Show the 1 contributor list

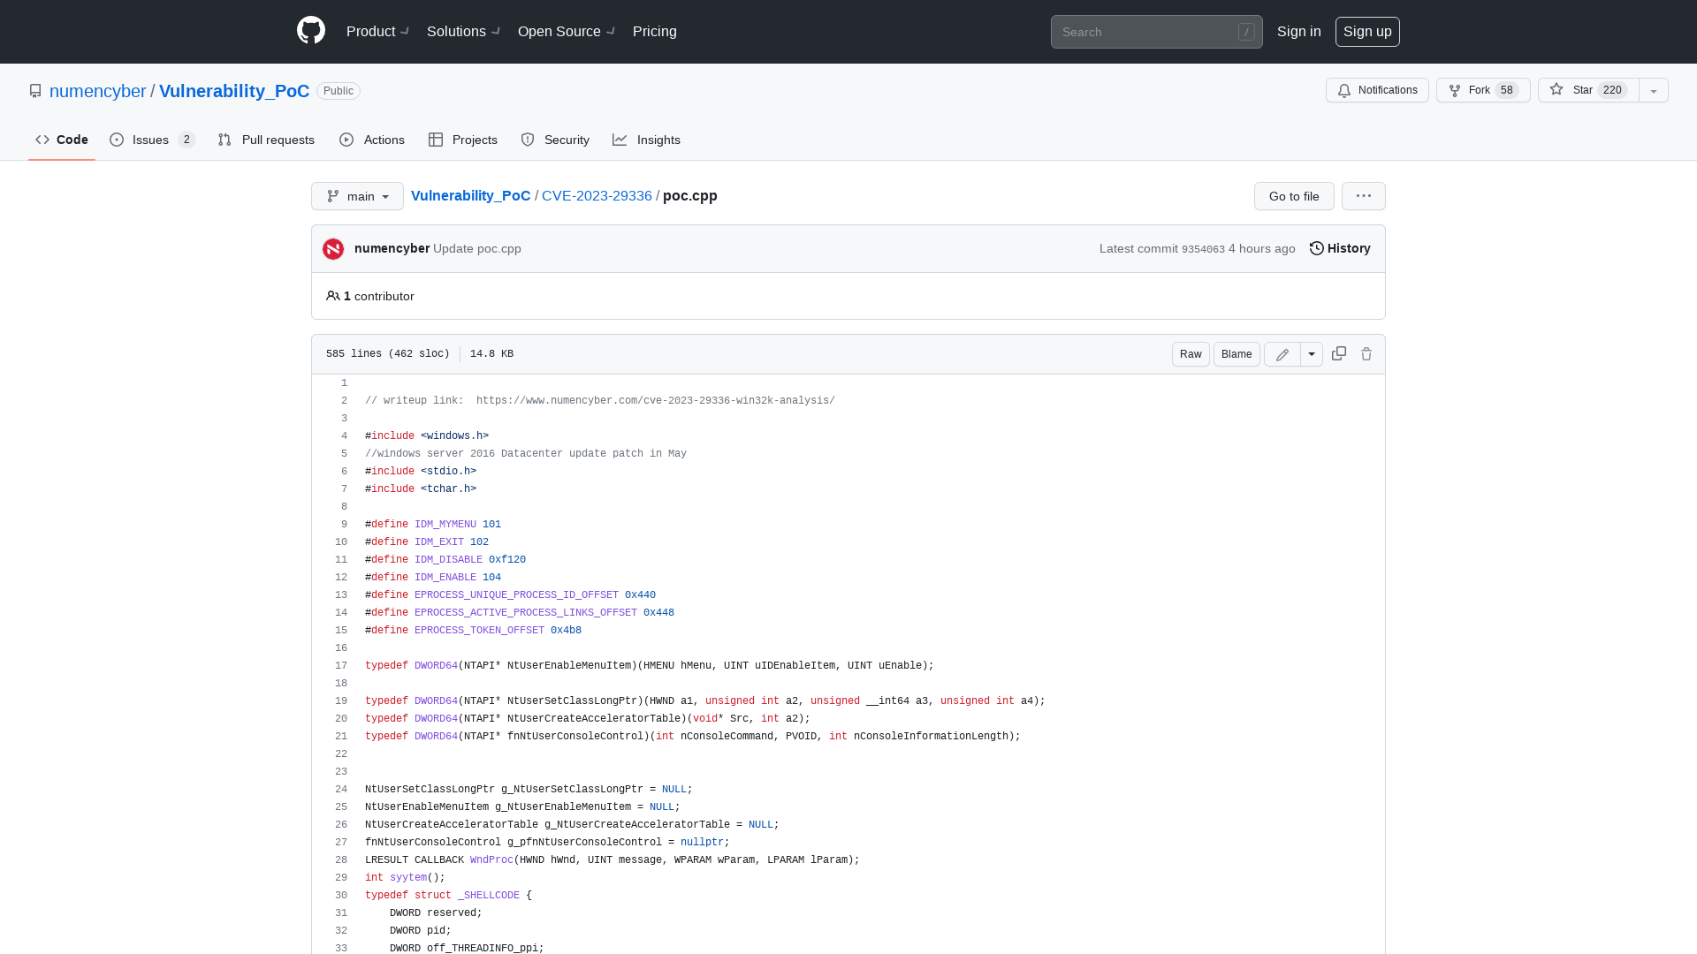(370, 296)
